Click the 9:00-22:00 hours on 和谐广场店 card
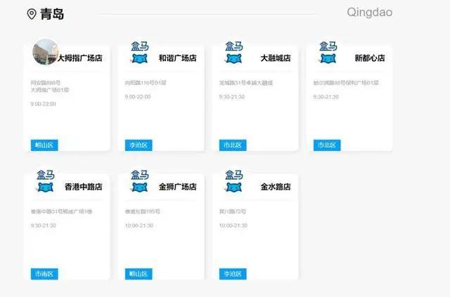This screenshot has width=450, height=297. point(138,97)
